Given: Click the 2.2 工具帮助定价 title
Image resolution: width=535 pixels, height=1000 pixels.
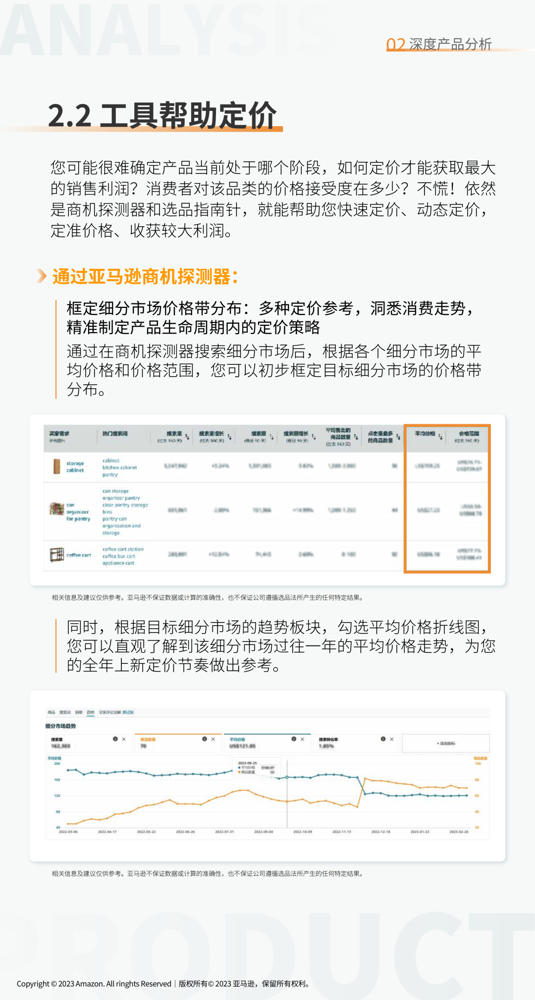Looking at the screenshot, I should [x=162, y=115].
